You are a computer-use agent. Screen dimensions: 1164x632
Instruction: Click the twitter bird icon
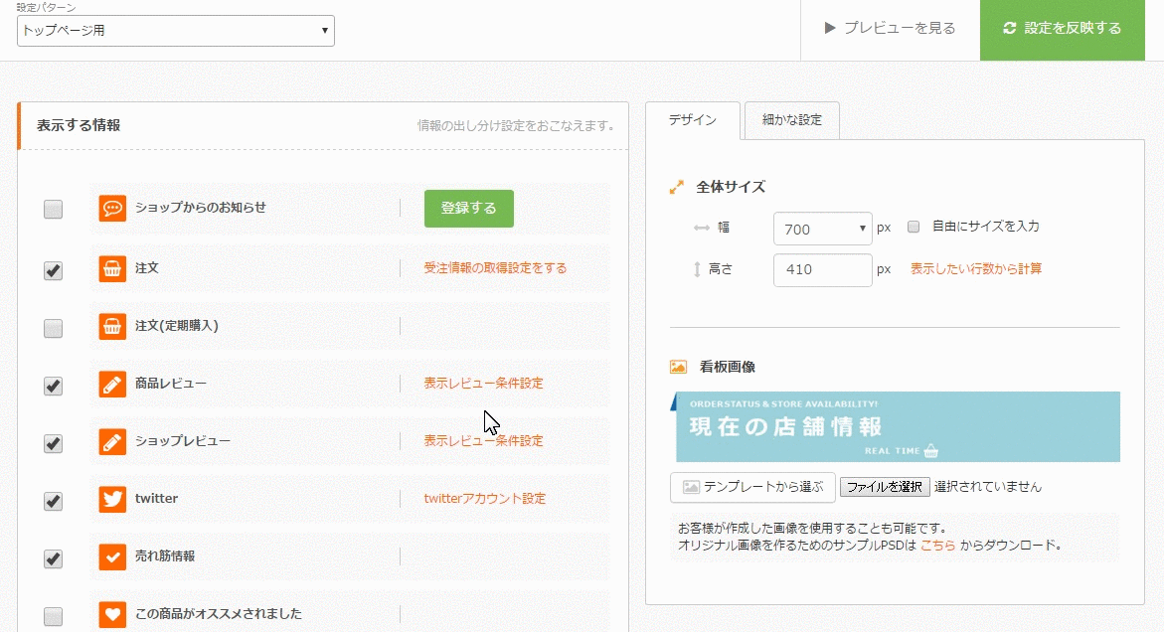(112, 499)
